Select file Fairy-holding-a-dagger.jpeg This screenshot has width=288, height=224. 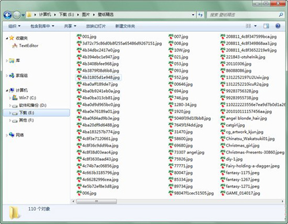(x=253, y=166)
